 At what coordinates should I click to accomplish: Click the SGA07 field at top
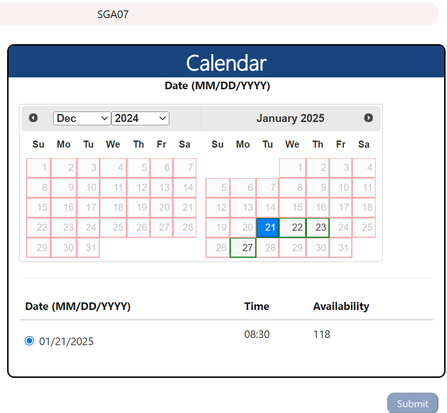tap(219, 14)
